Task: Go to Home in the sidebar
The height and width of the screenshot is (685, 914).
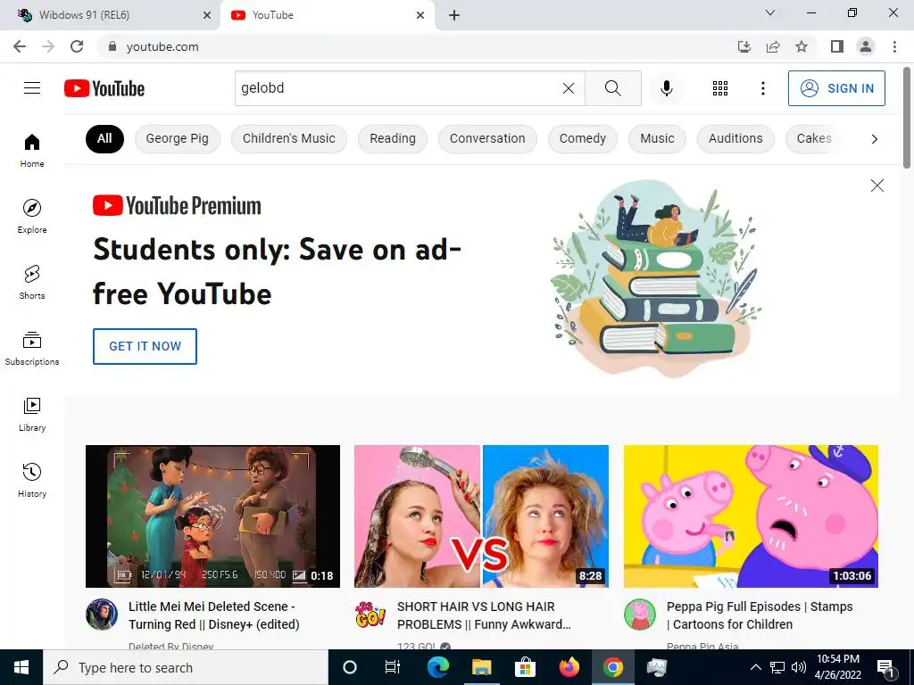Action: [x=32, y=150]
